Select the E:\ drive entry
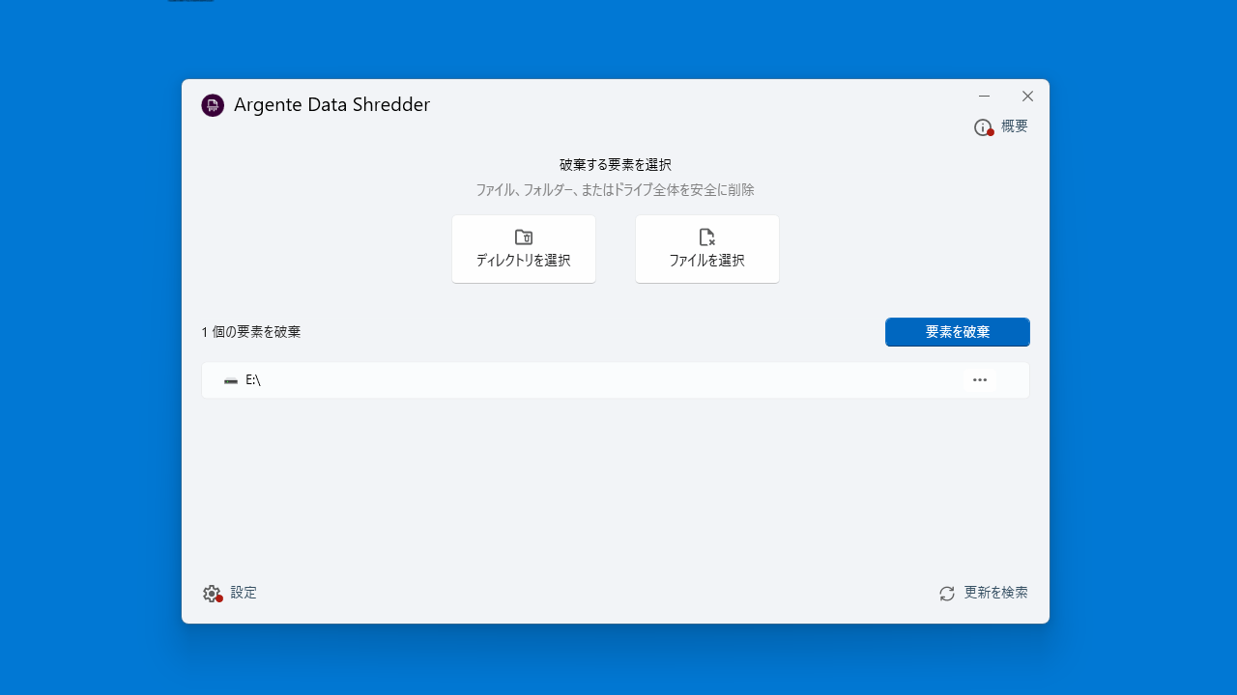 (x=616, y=380)
